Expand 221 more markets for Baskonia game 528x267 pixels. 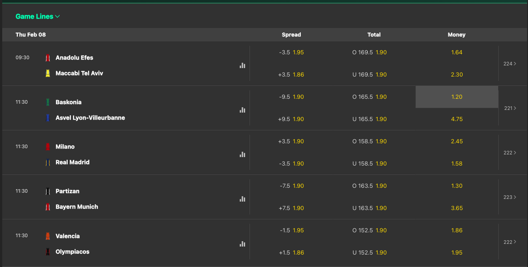tap(510, 108)
